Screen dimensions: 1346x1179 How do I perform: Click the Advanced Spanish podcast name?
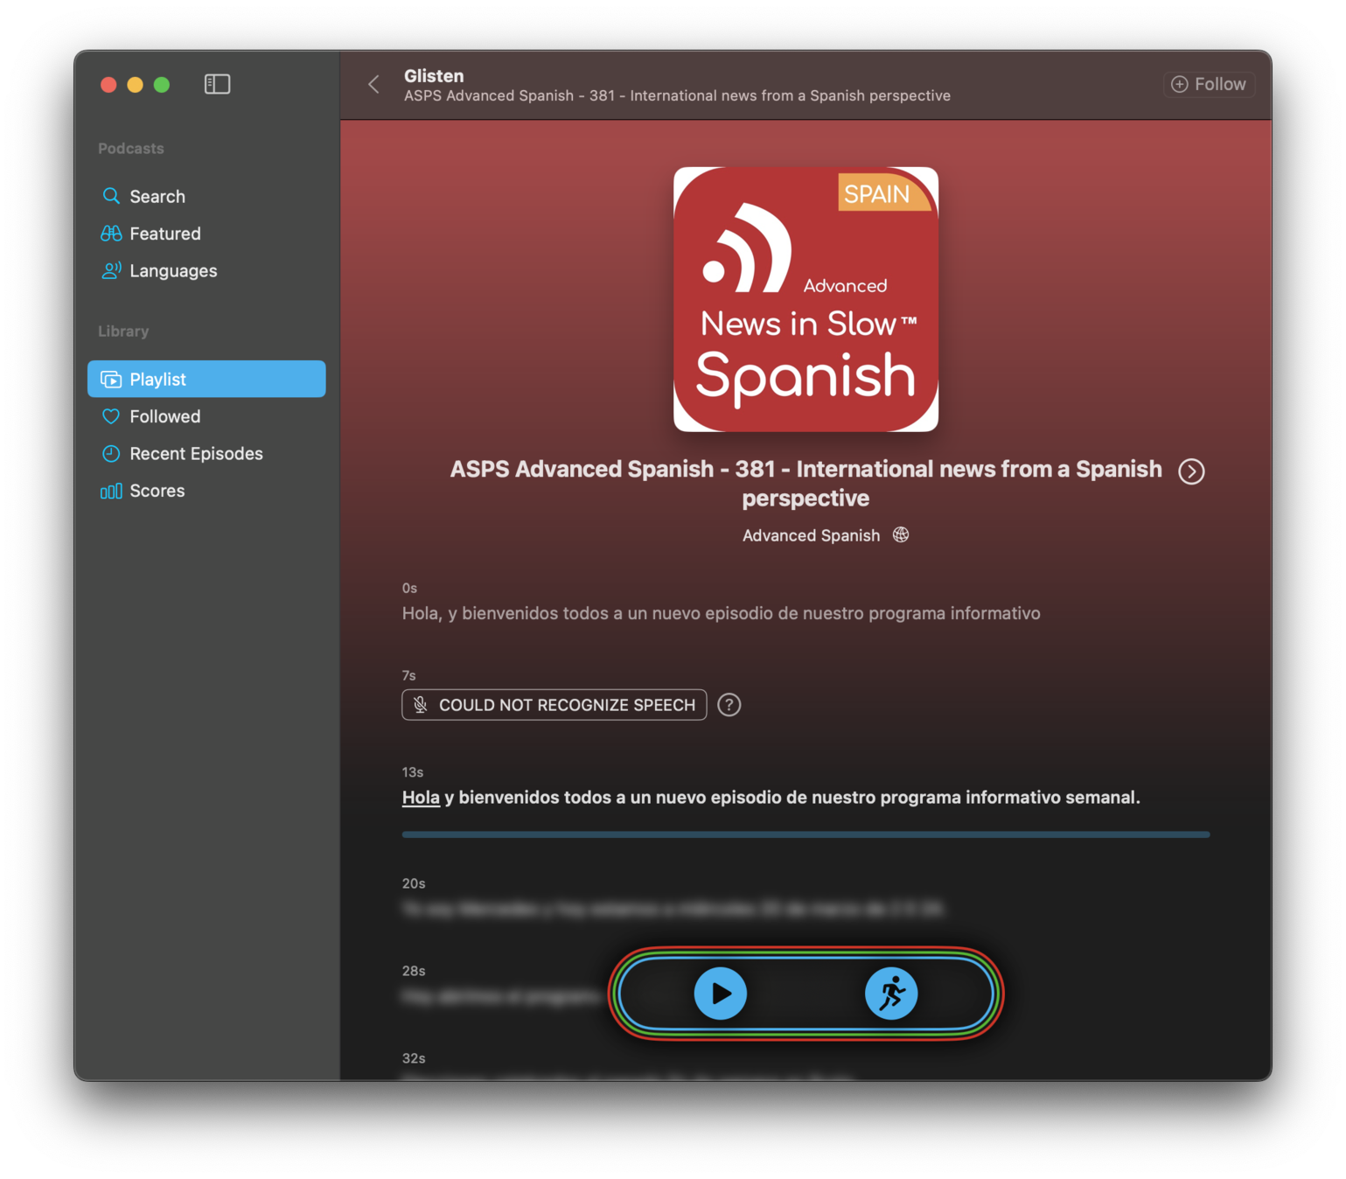tap(811, 535)
